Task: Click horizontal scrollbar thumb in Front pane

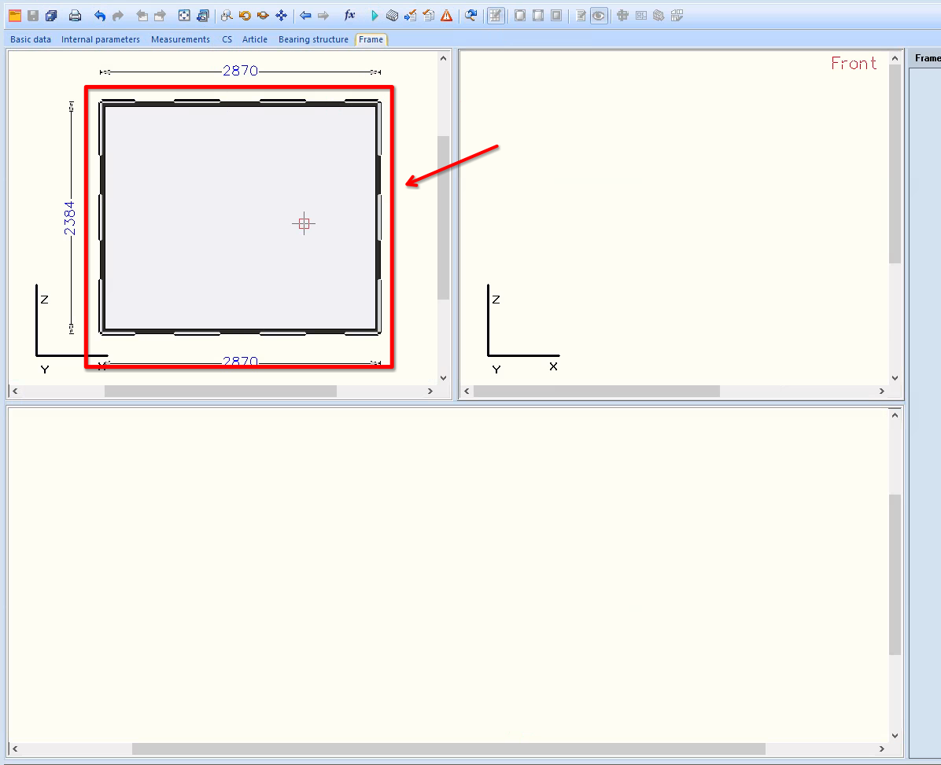Action: [x=596, y=391]
